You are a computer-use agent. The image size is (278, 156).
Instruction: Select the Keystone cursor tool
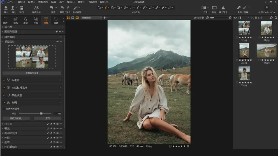point(131,8)
